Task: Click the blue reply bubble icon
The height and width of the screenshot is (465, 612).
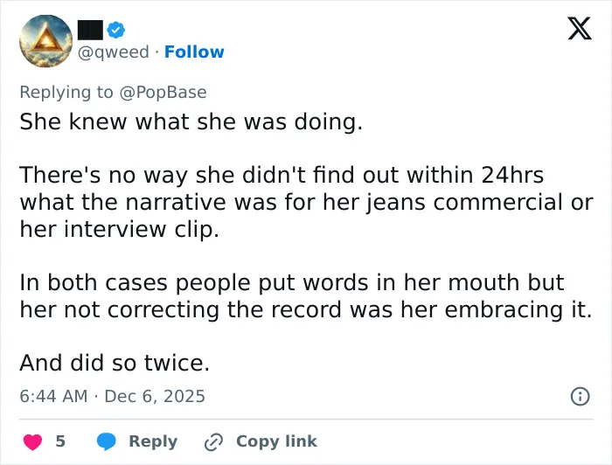Action: (106, 441)
